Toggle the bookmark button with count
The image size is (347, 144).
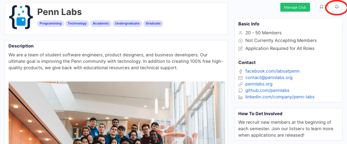pyautogui.click(x=324, y=7)
